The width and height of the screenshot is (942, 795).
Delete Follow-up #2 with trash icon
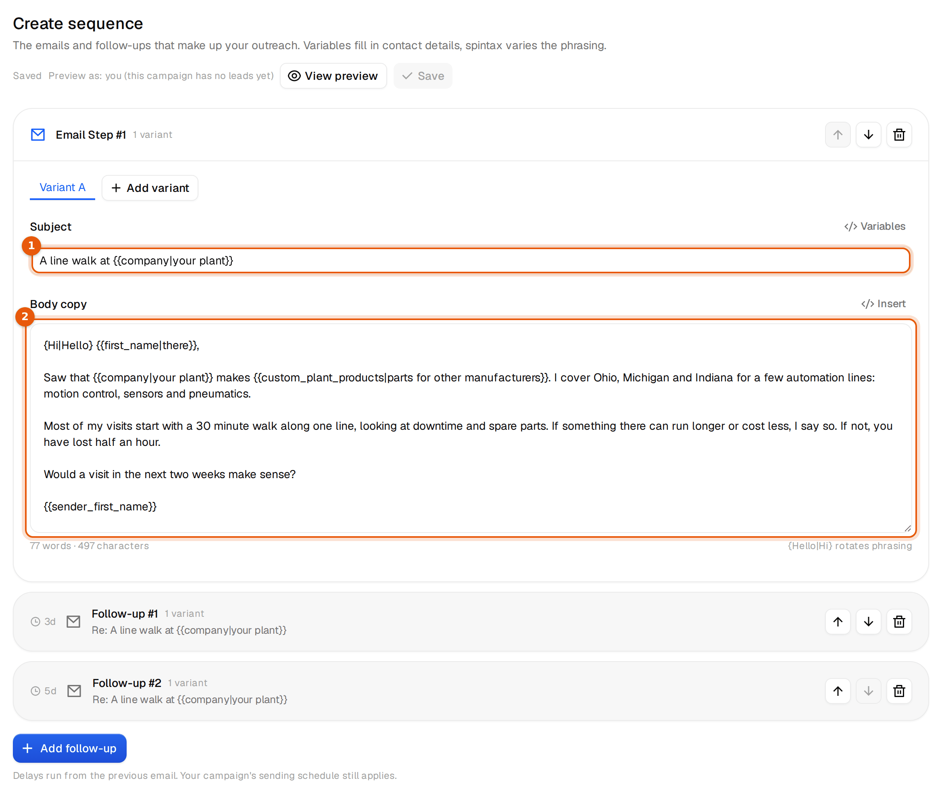pos(899,691)
